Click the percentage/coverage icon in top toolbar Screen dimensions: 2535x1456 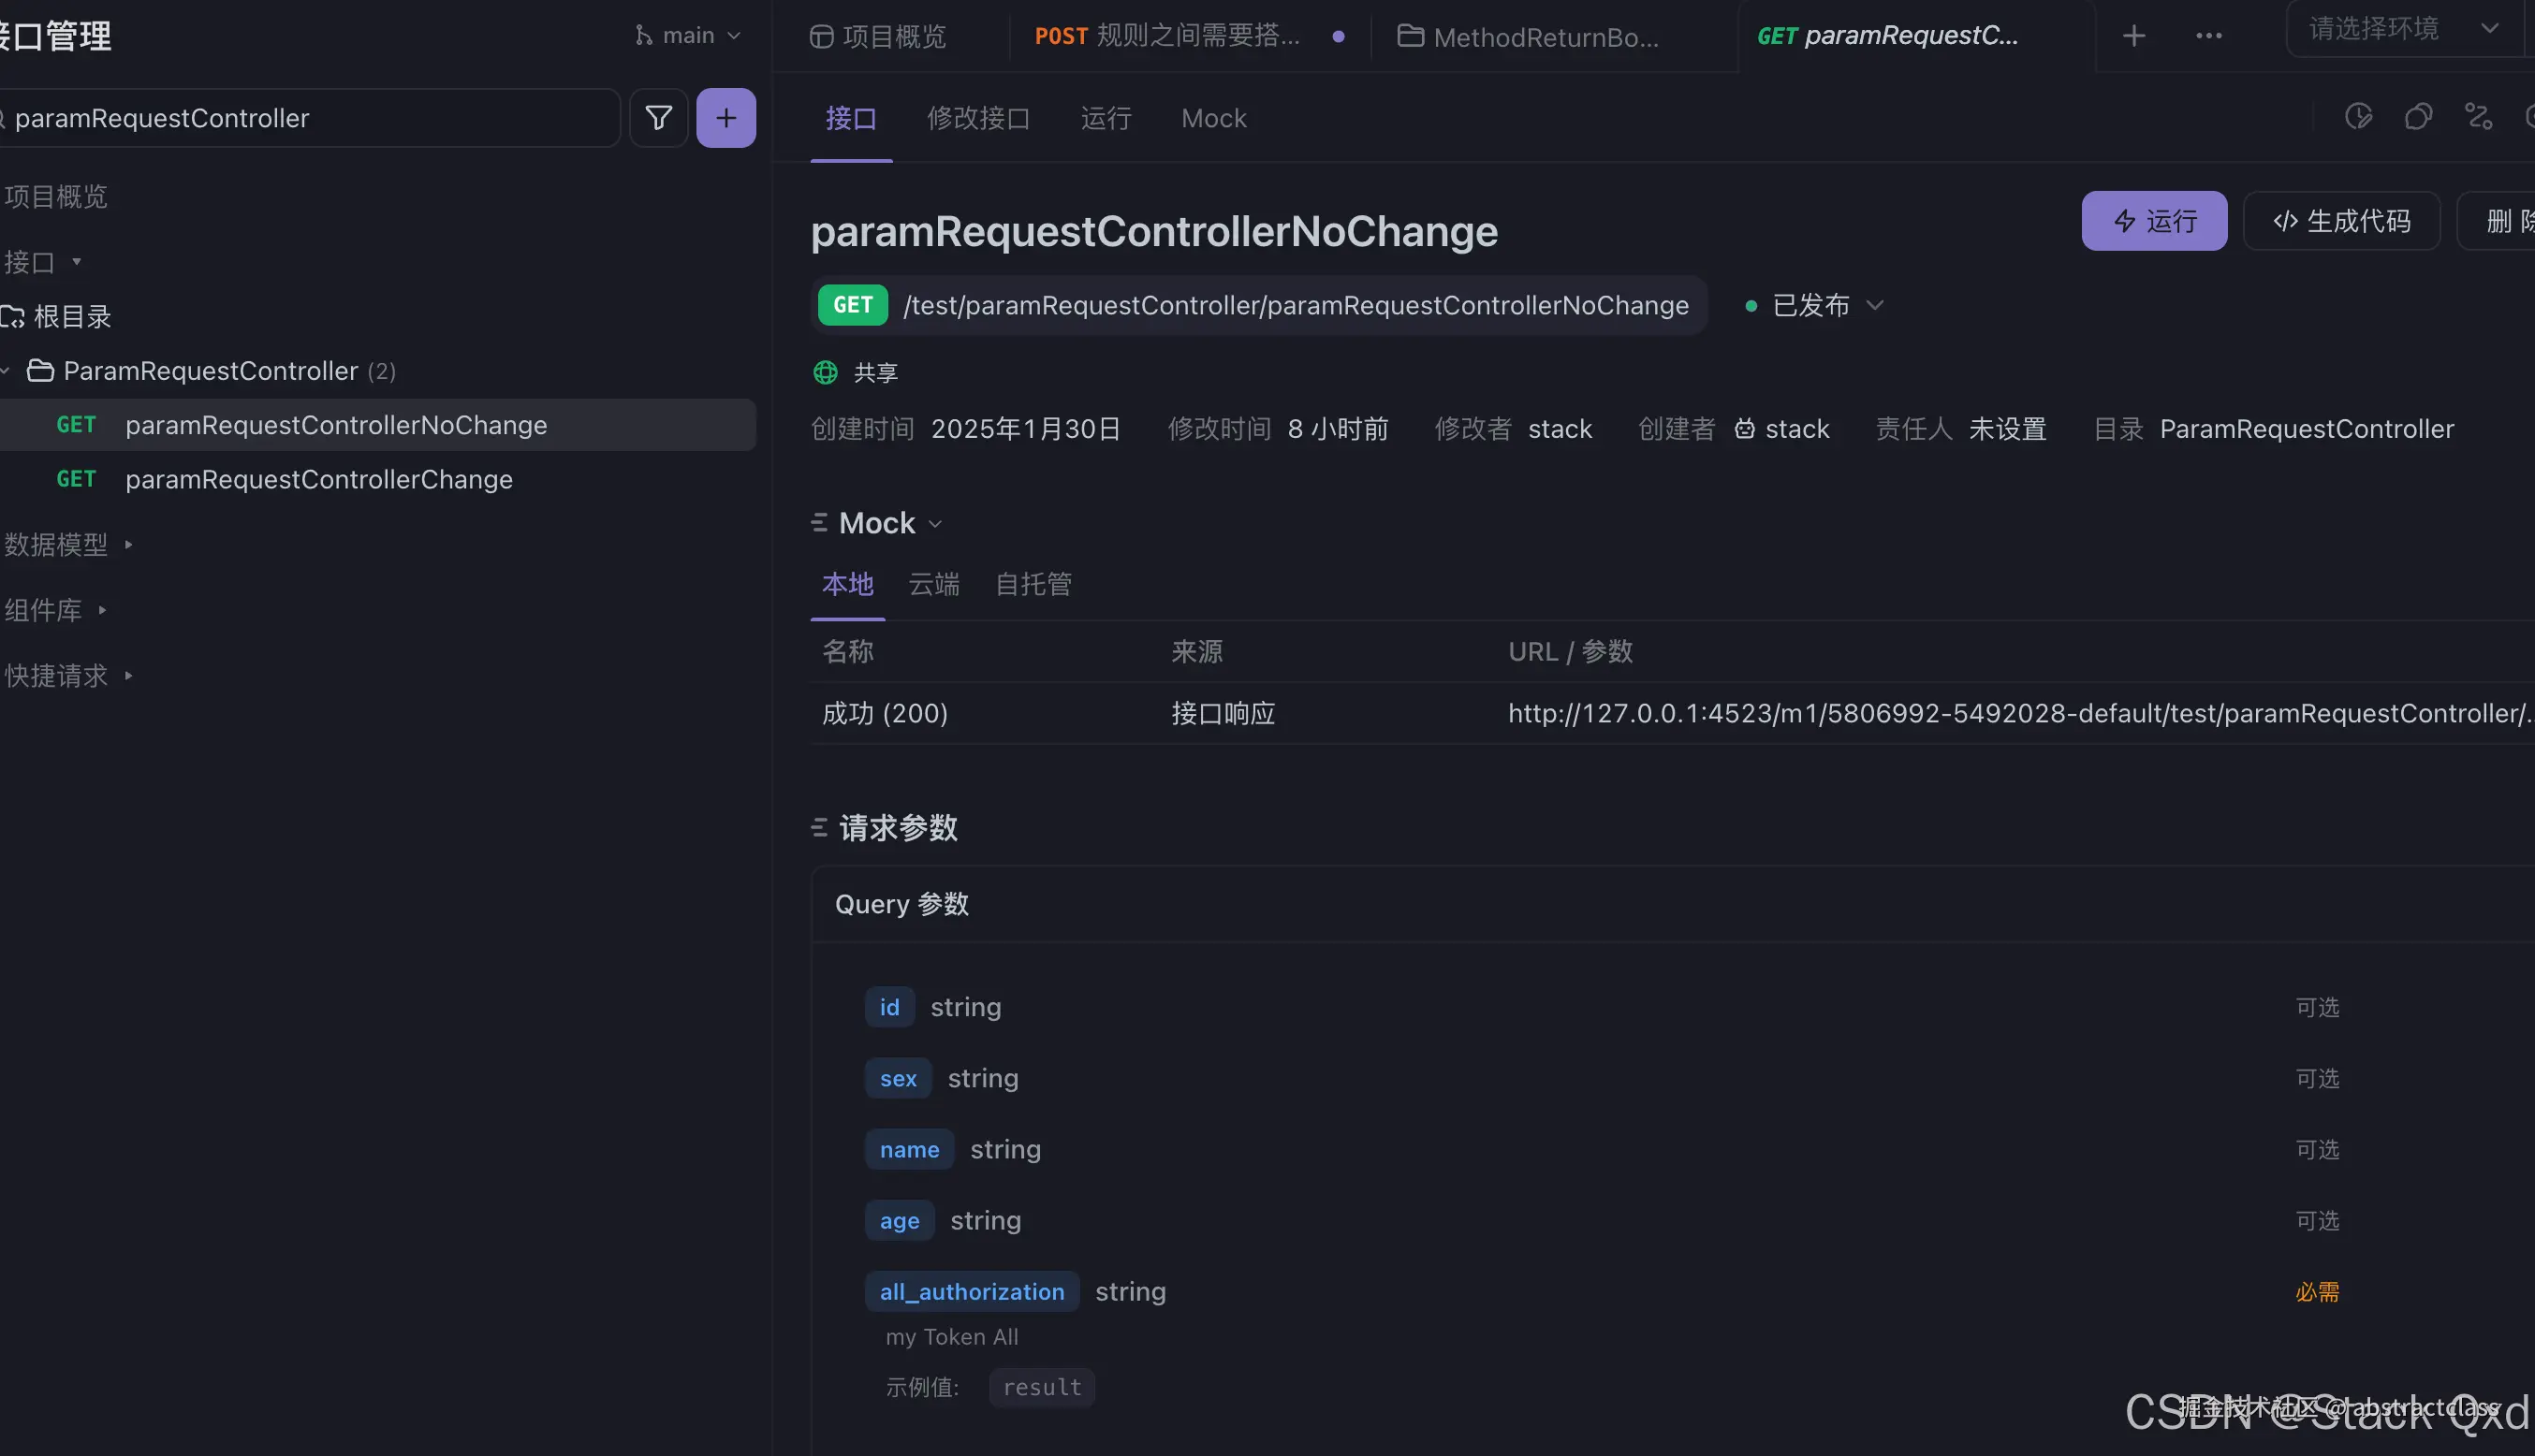pos(2480,117)
